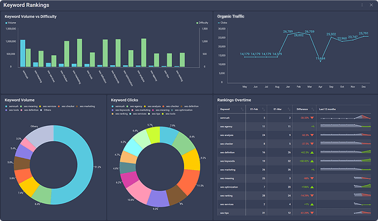378x221 pixels.
Task: Click red down arrow in seo analysis row
Action: (312, 135)
